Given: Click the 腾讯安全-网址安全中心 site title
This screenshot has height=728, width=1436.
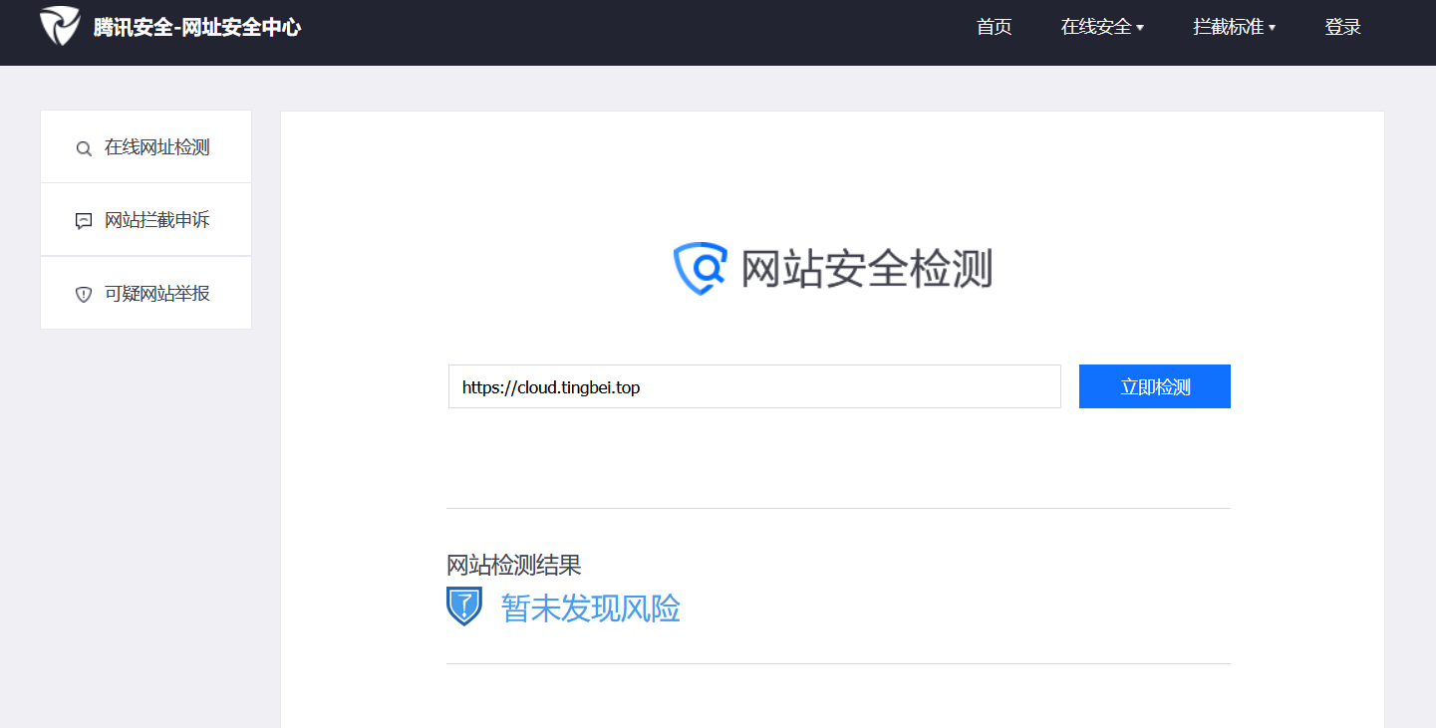Looking at the screenshot, I should [x=197, y=27].
